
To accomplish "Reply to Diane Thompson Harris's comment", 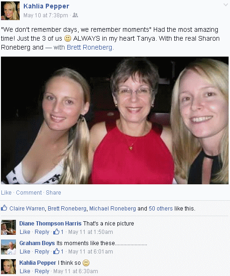I will pos(42,232).
